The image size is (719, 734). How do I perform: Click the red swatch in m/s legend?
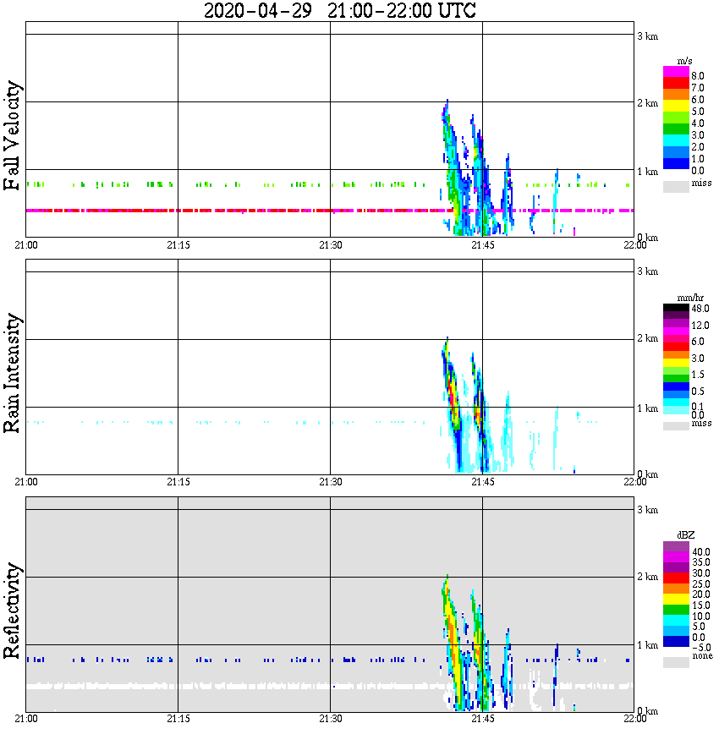tap(676, 83)
